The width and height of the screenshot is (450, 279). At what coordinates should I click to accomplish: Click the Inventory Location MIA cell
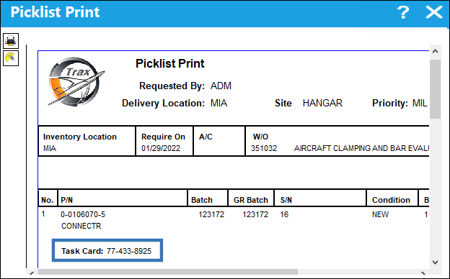pos(87,141)
